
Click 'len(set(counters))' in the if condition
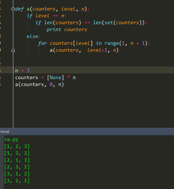[119, 23]
